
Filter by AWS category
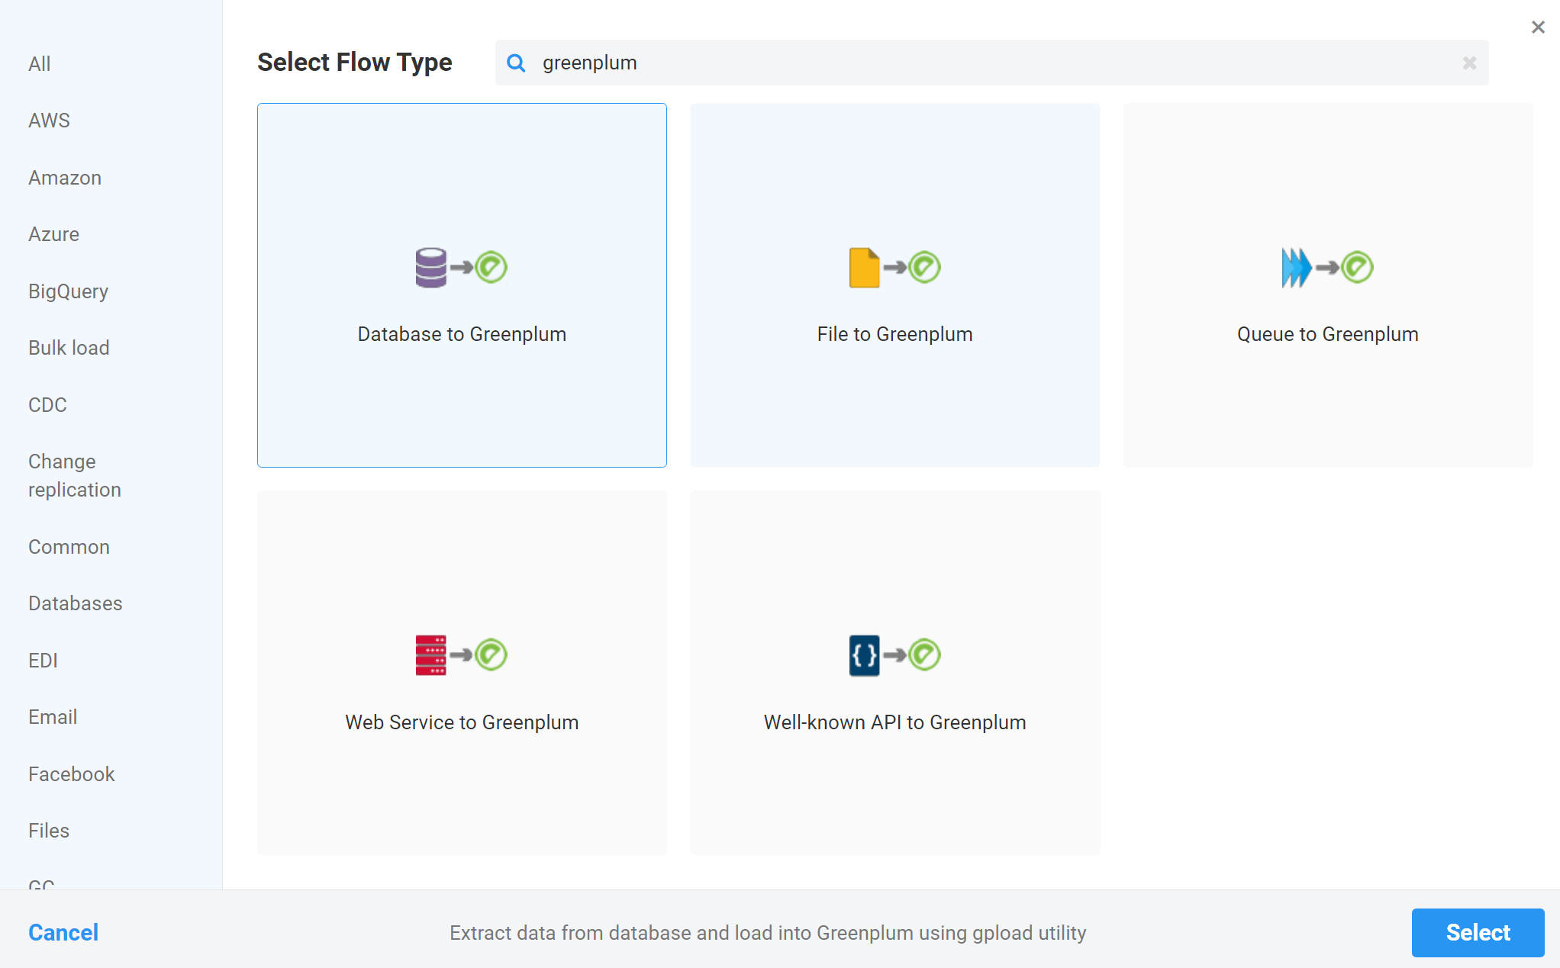pos(49,121)
